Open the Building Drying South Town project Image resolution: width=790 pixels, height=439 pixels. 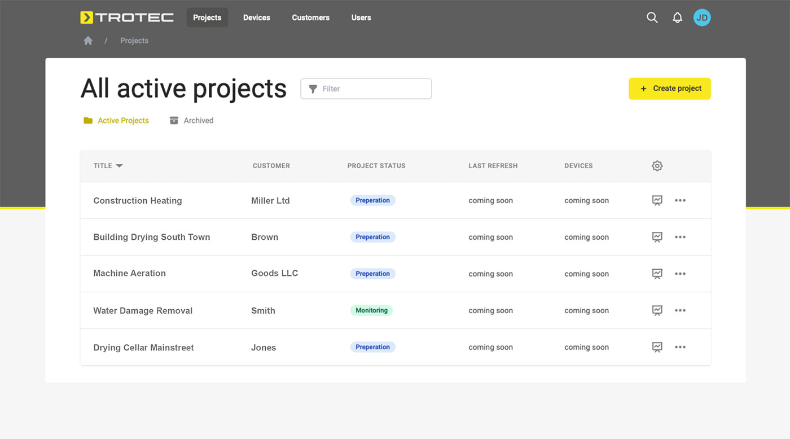152,237
